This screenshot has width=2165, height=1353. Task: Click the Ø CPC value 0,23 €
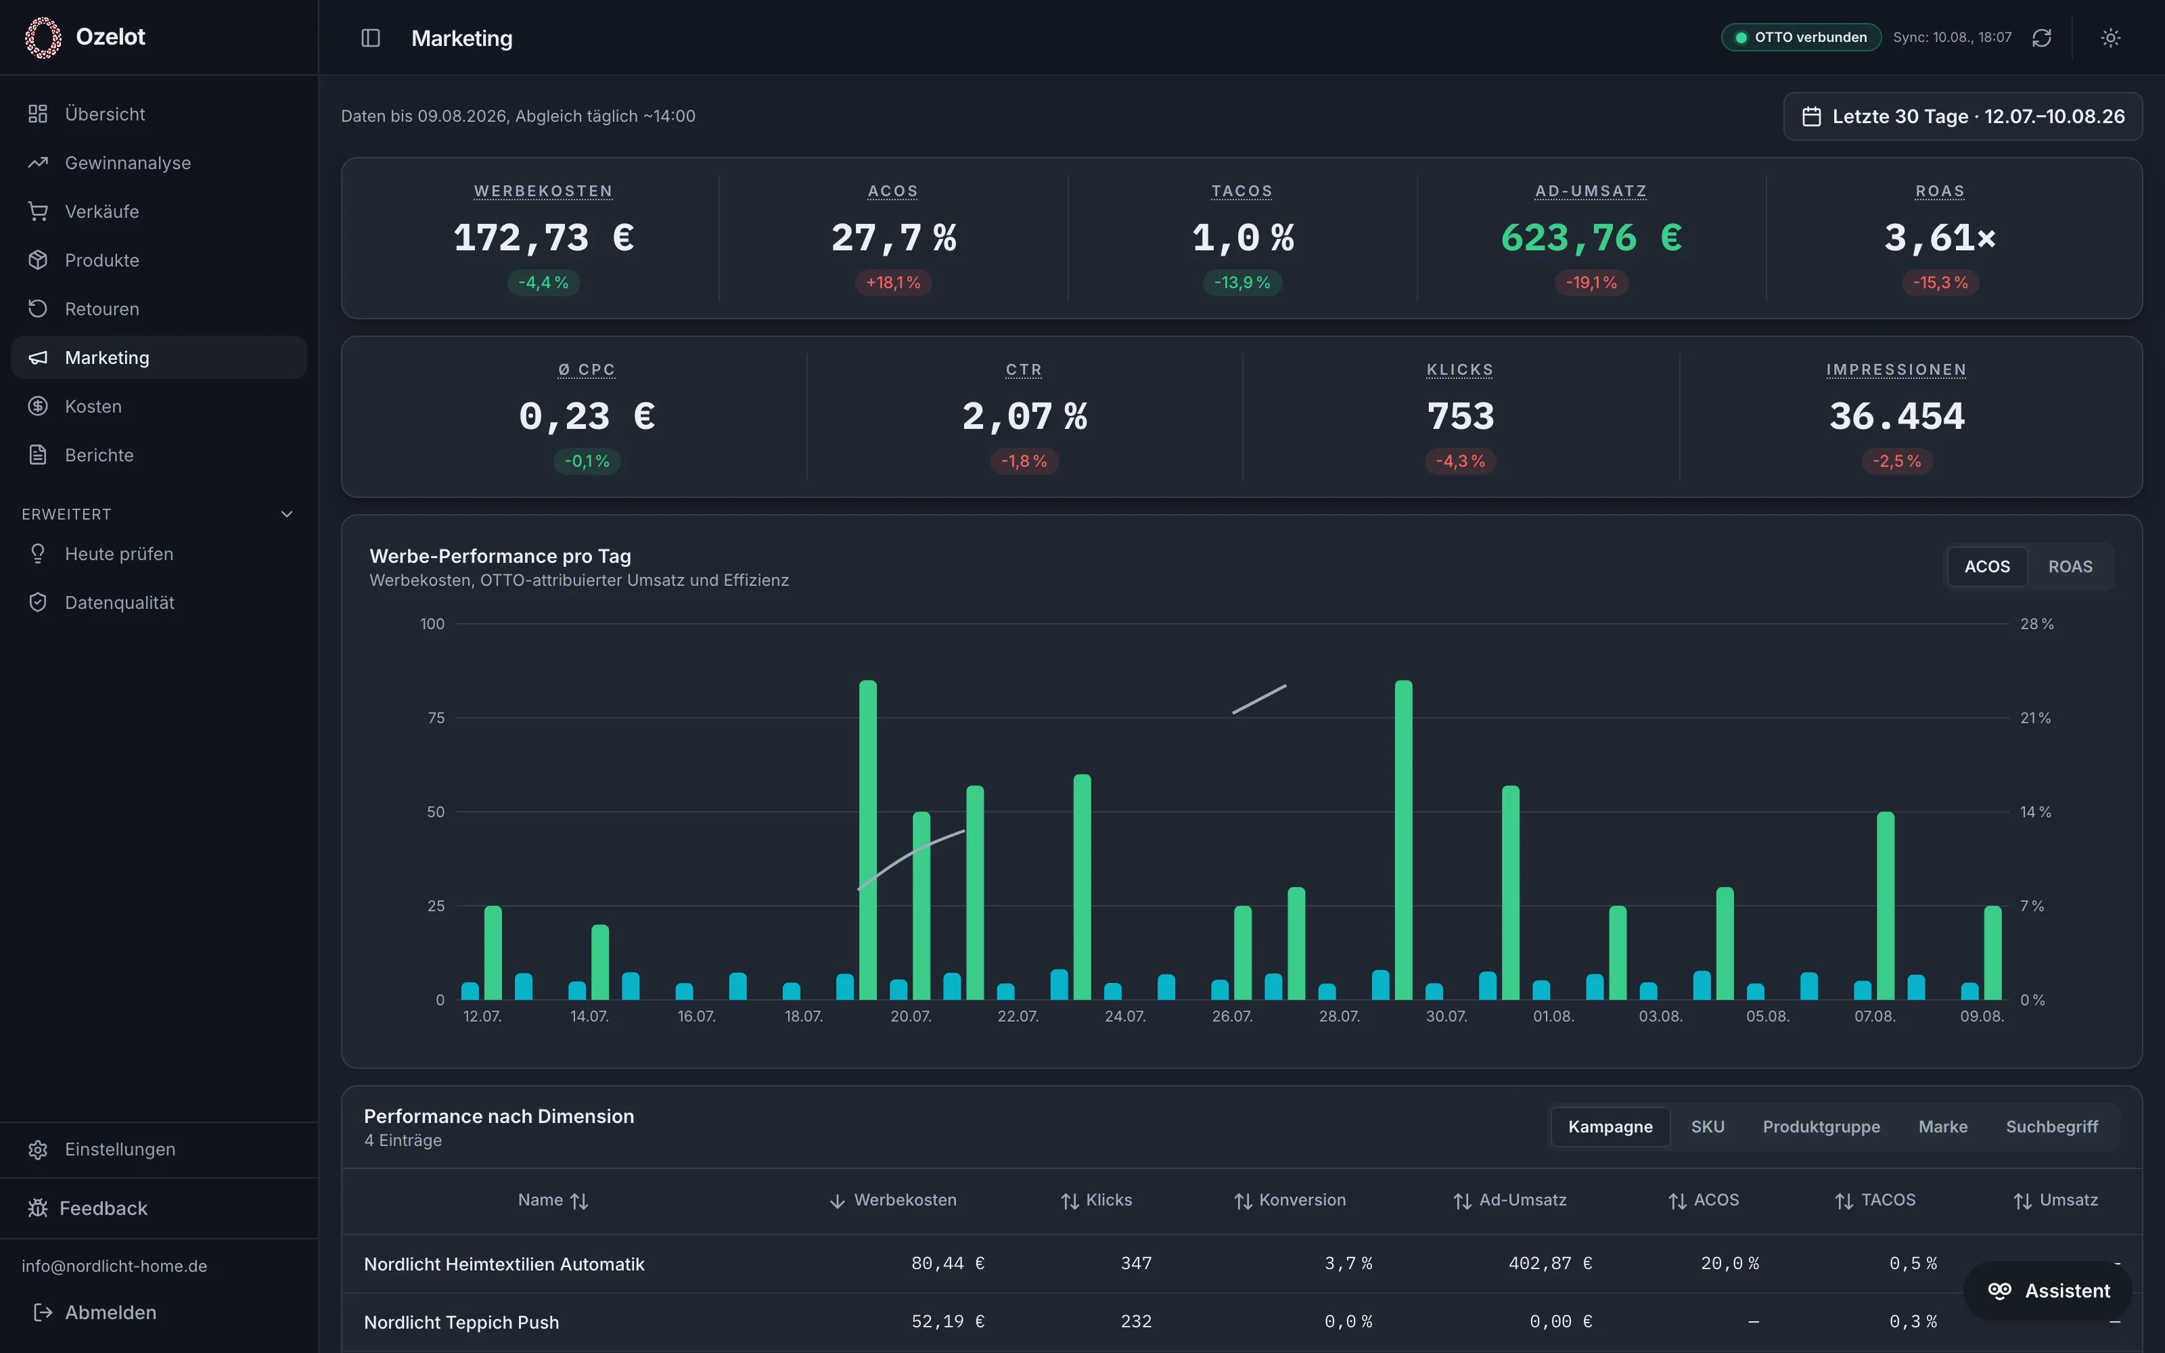click(587, 417)
